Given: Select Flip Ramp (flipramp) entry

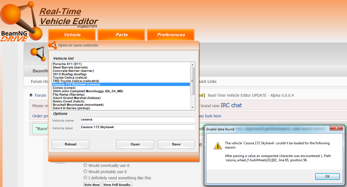Looking at the screenshot, I should pos(121,94).
